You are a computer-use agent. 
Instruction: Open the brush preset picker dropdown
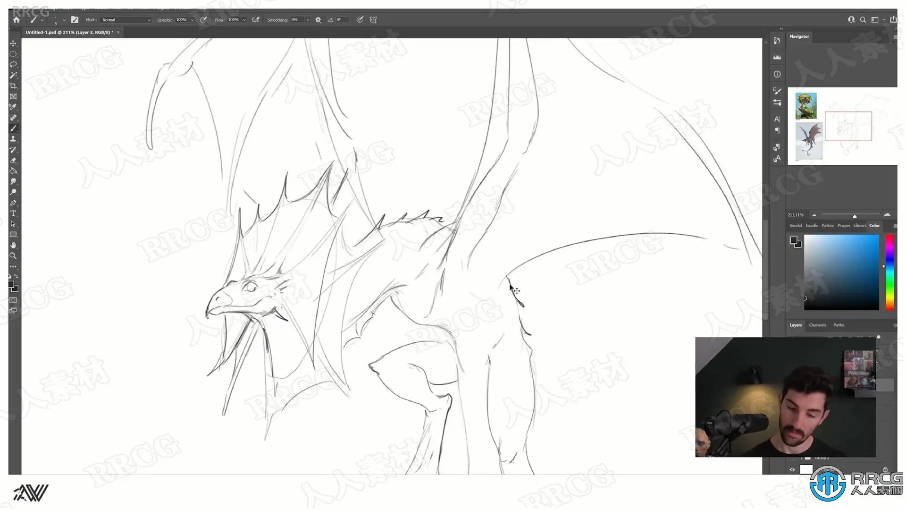(x=64, y=20)
